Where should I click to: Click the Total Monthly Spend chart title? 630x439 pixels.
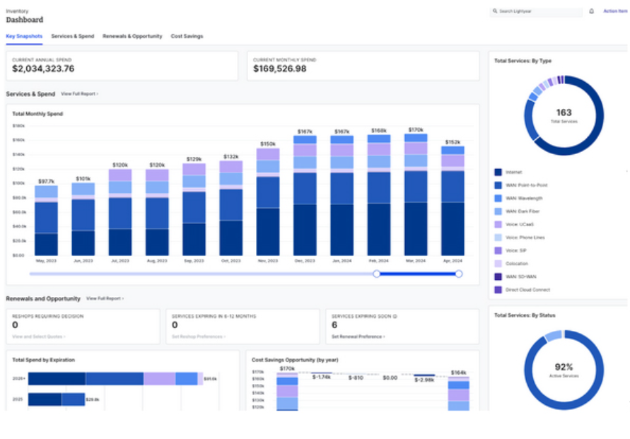click(37, 114)
